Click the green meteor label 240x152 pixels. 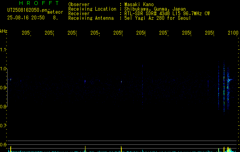[55, 12]
